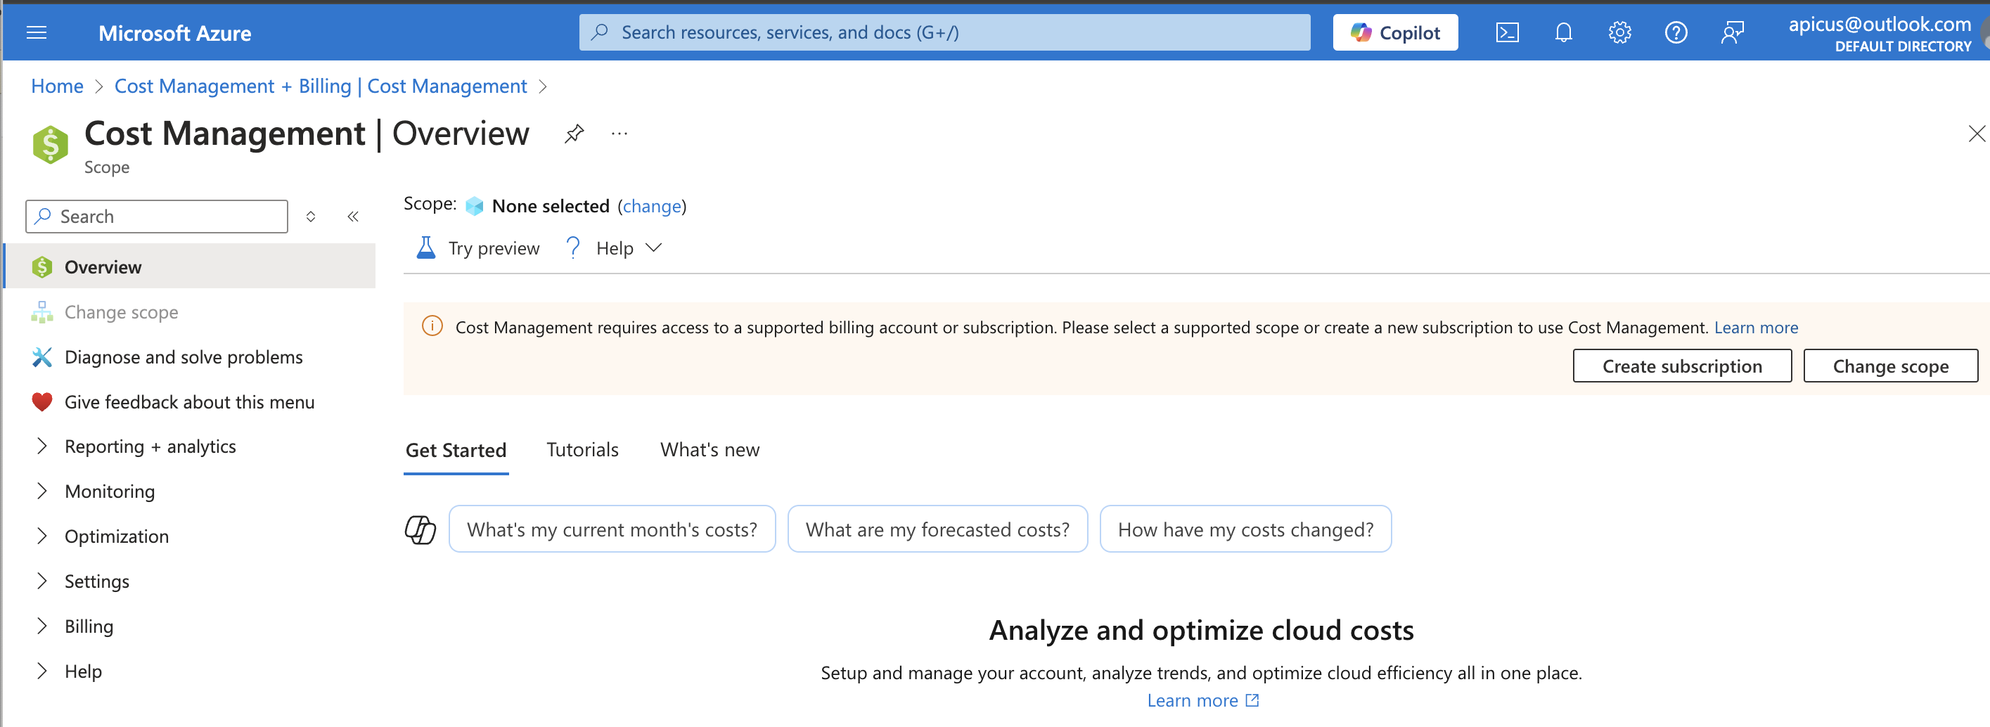
Task: Open Cost Management + Billing breadcrumb link
Action: (x=321, y=86)
